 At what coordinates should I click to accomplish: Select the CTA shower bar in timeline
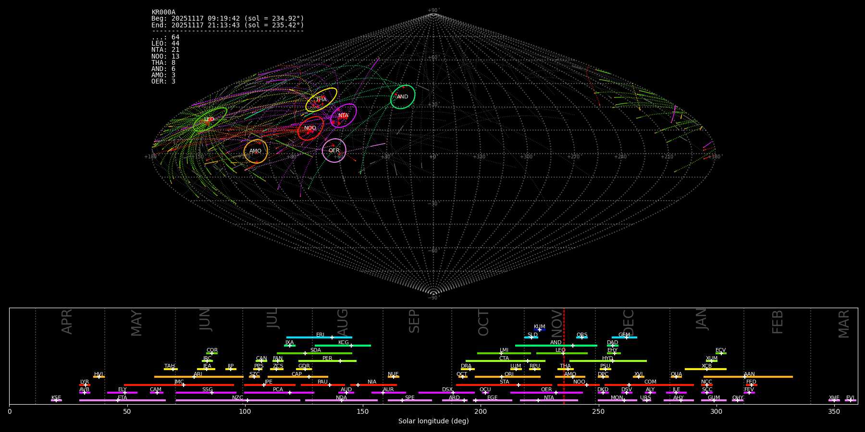click(506, 361)
